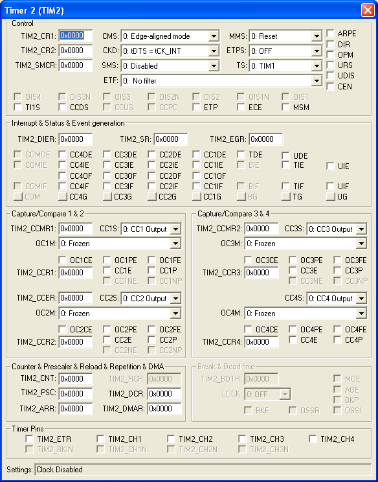Enable the CC1E checkbox
This screenshot has width=378, height=482.
(107, 271)
